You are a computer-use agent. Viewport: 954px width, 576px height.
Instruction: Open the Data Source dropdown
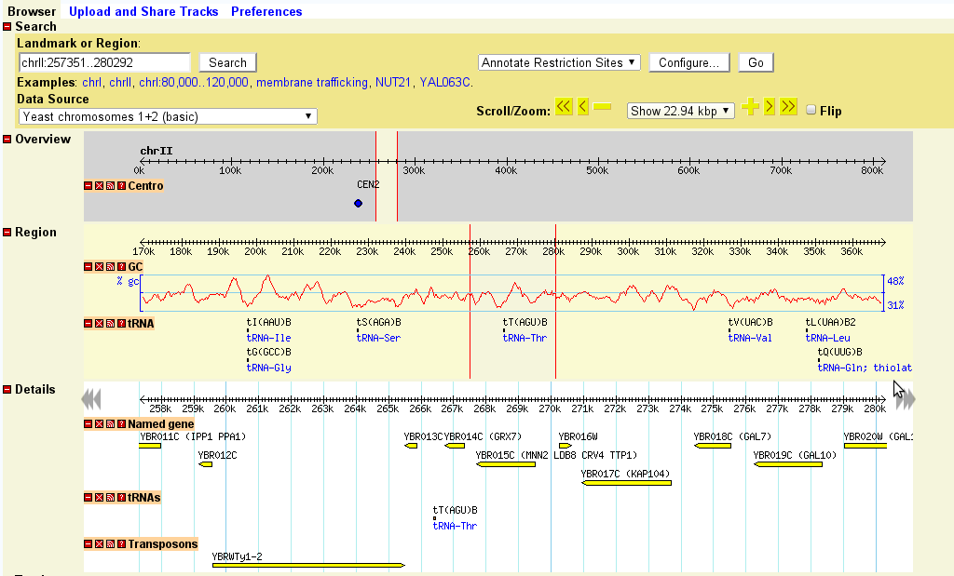[x=168, y=116]
